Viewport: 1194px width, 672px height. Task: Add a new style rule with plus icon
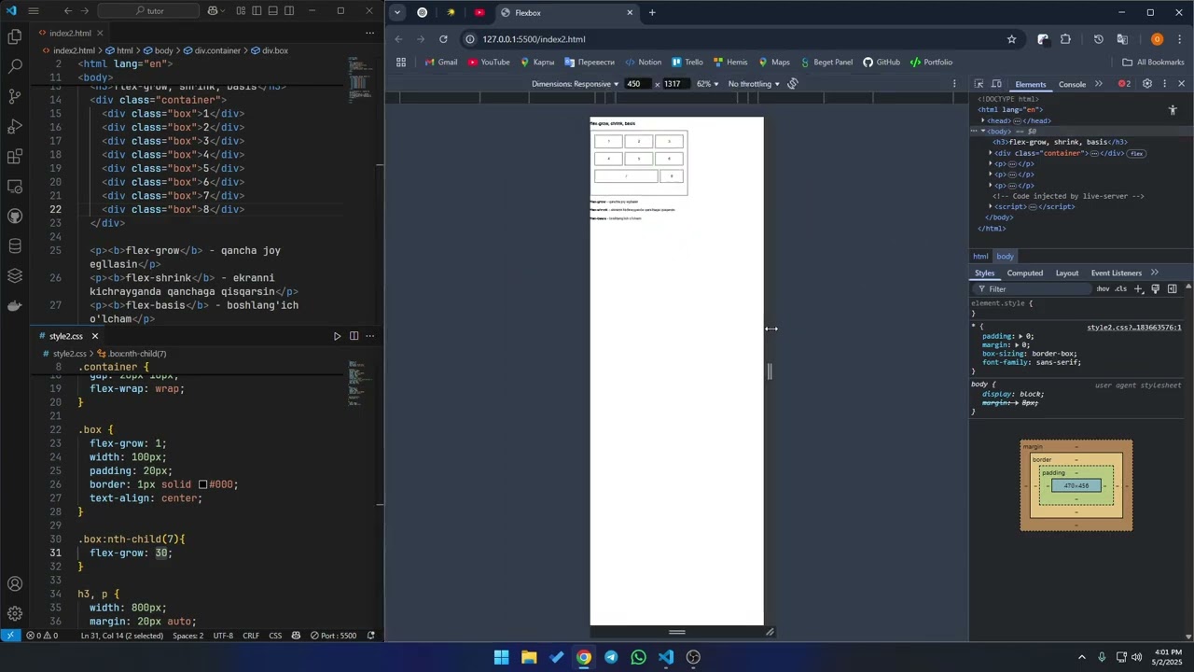[x=1138, y=289]
